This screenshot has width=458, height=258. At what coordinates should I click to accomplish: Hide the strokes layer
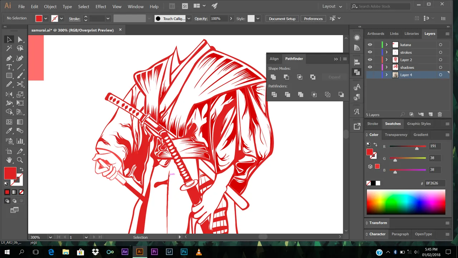click(370, 52)
